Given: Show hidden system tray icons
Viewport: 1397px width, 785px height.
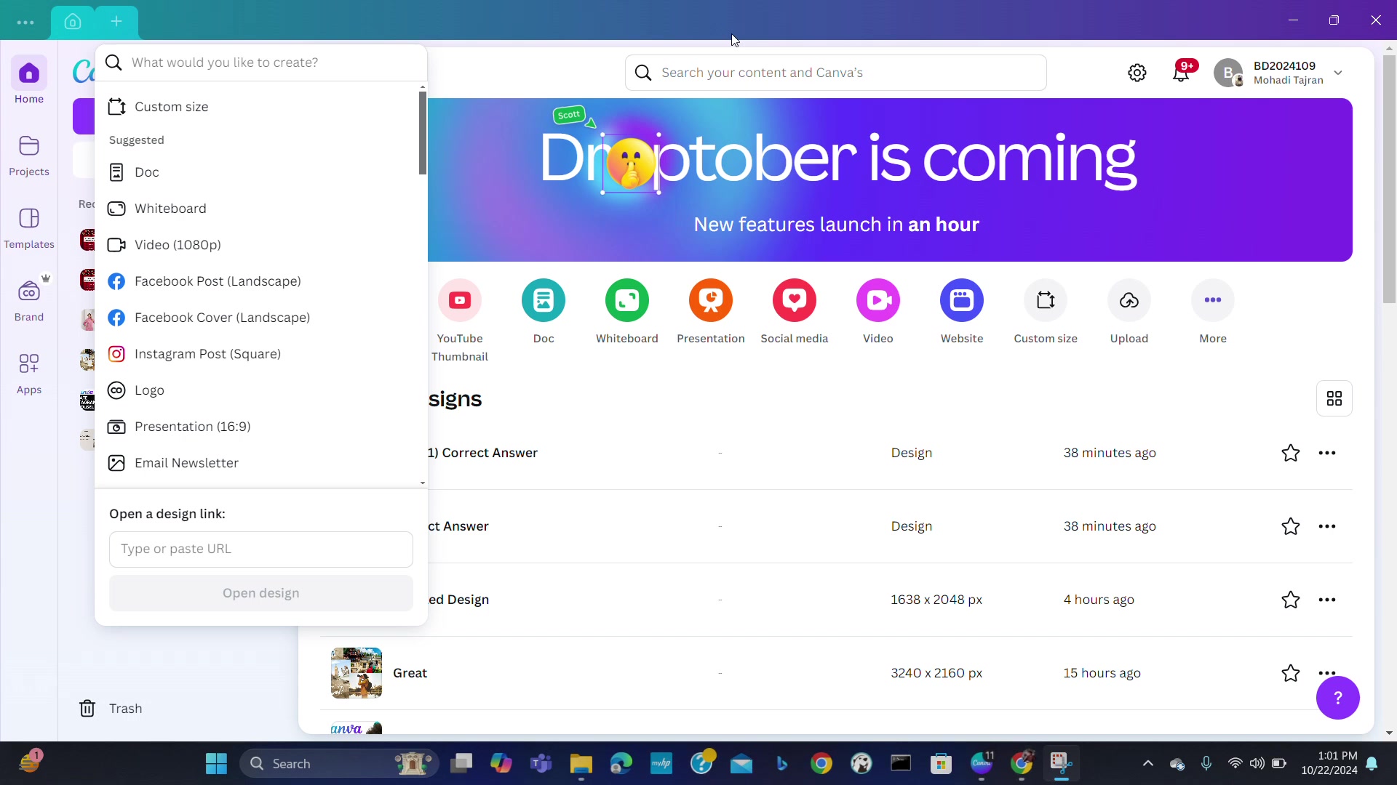Looking at the screenshot, I should click(x=1148, y=763).
